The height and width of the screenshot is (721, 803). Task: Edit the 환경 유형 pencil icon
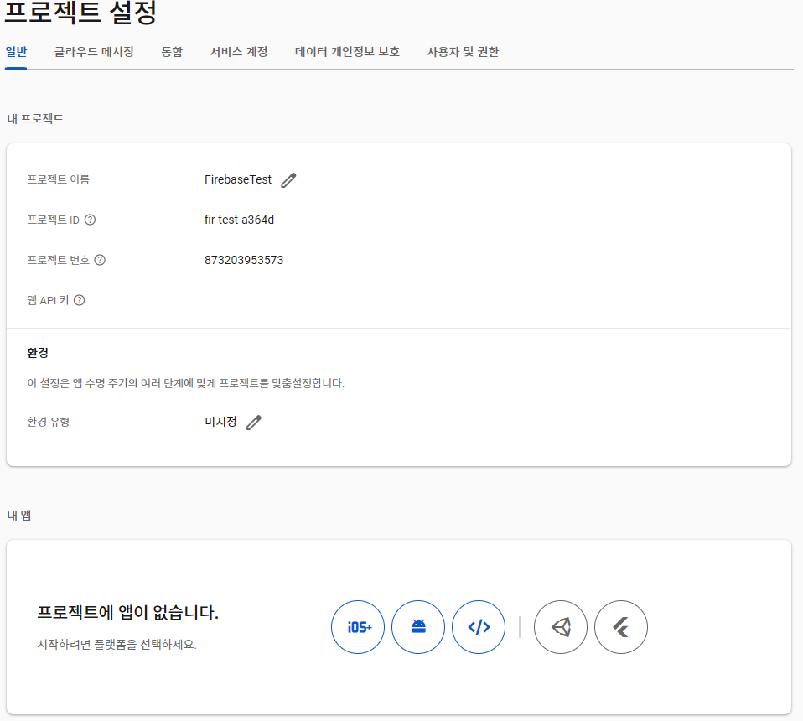[253, 423]
